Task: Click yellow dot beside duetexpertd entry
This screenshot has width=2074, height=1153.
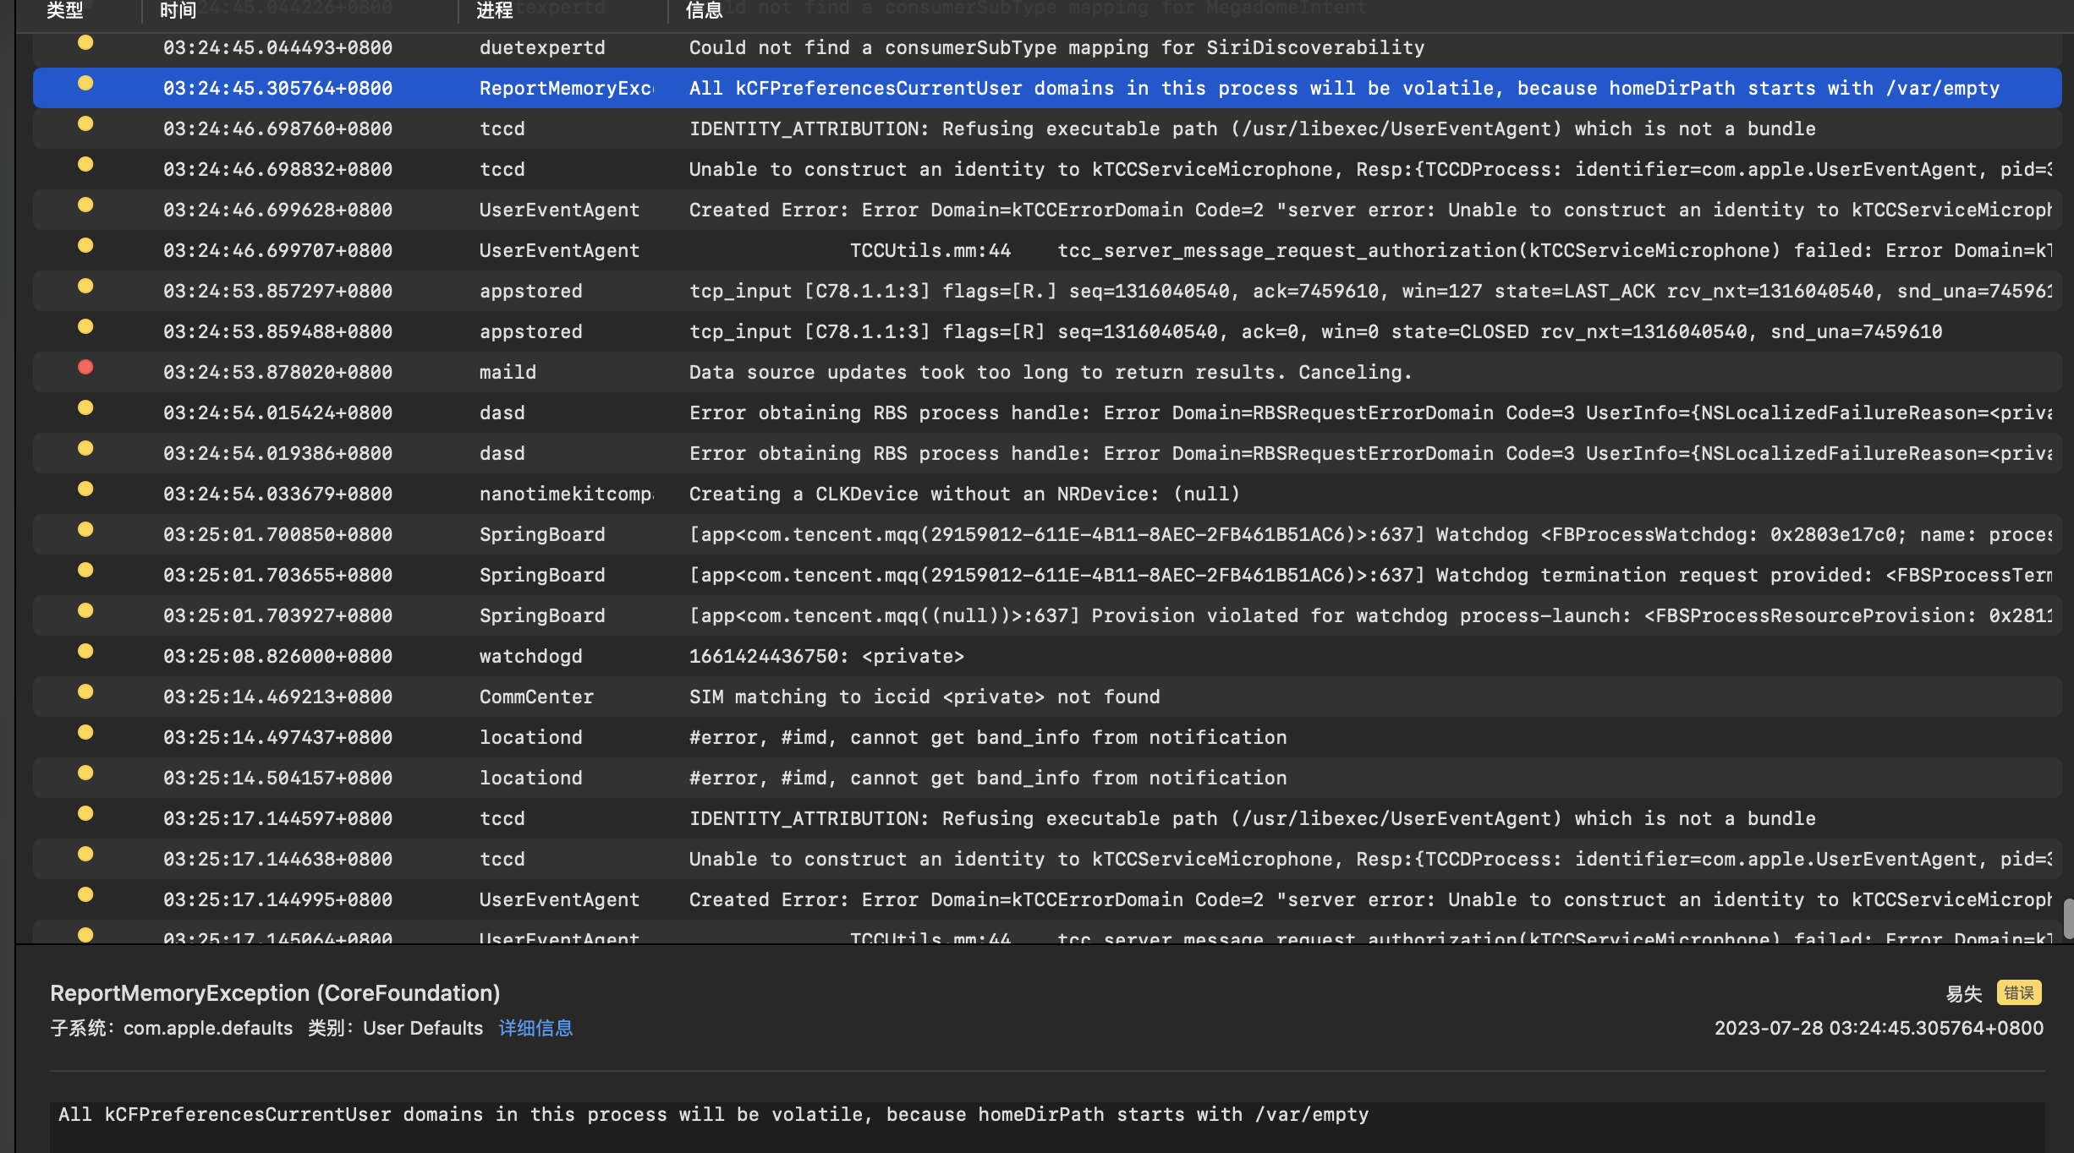Action: click(x=85, y=43)
